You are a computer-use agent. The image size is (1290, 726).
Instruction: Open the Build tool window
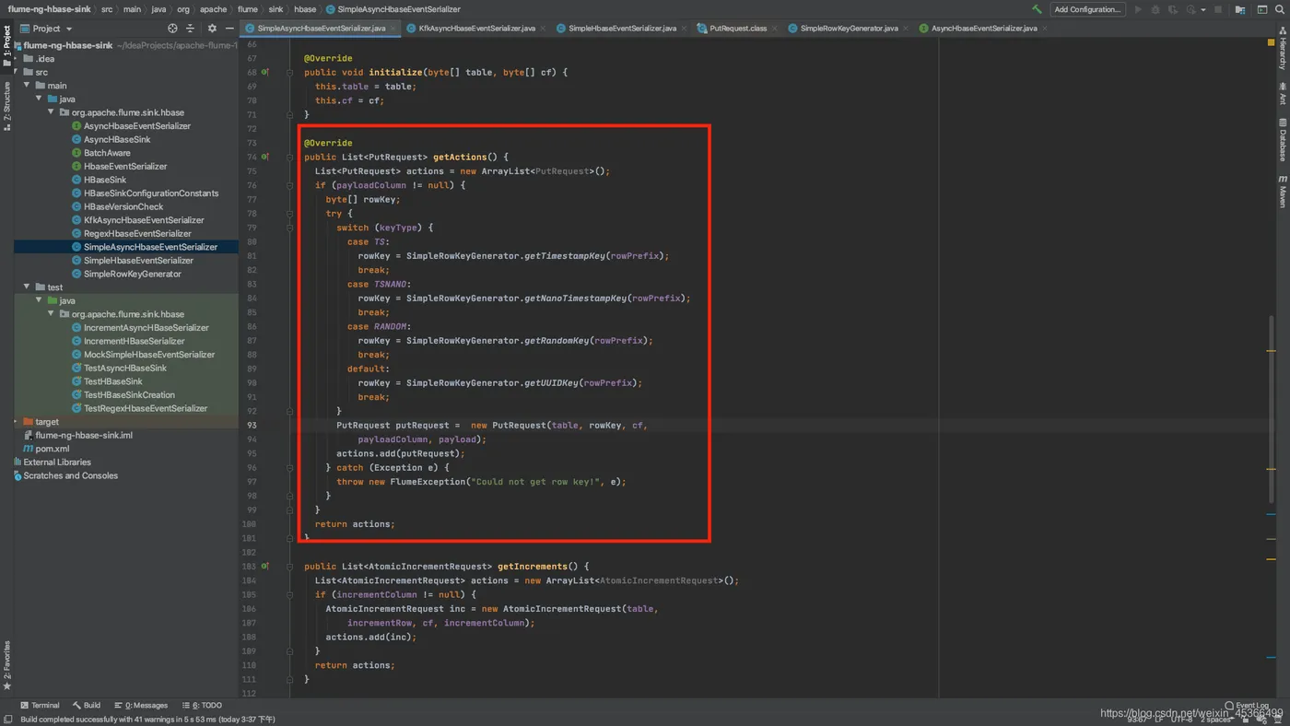pyautogui.click(x=87, y=705)
